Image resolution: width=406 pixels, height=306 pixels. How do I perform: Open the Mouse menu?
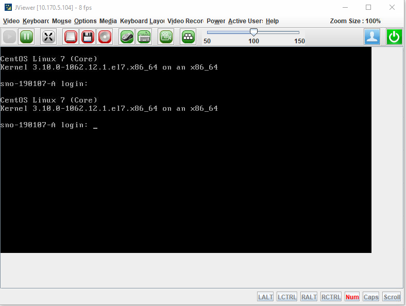point(62,21)
